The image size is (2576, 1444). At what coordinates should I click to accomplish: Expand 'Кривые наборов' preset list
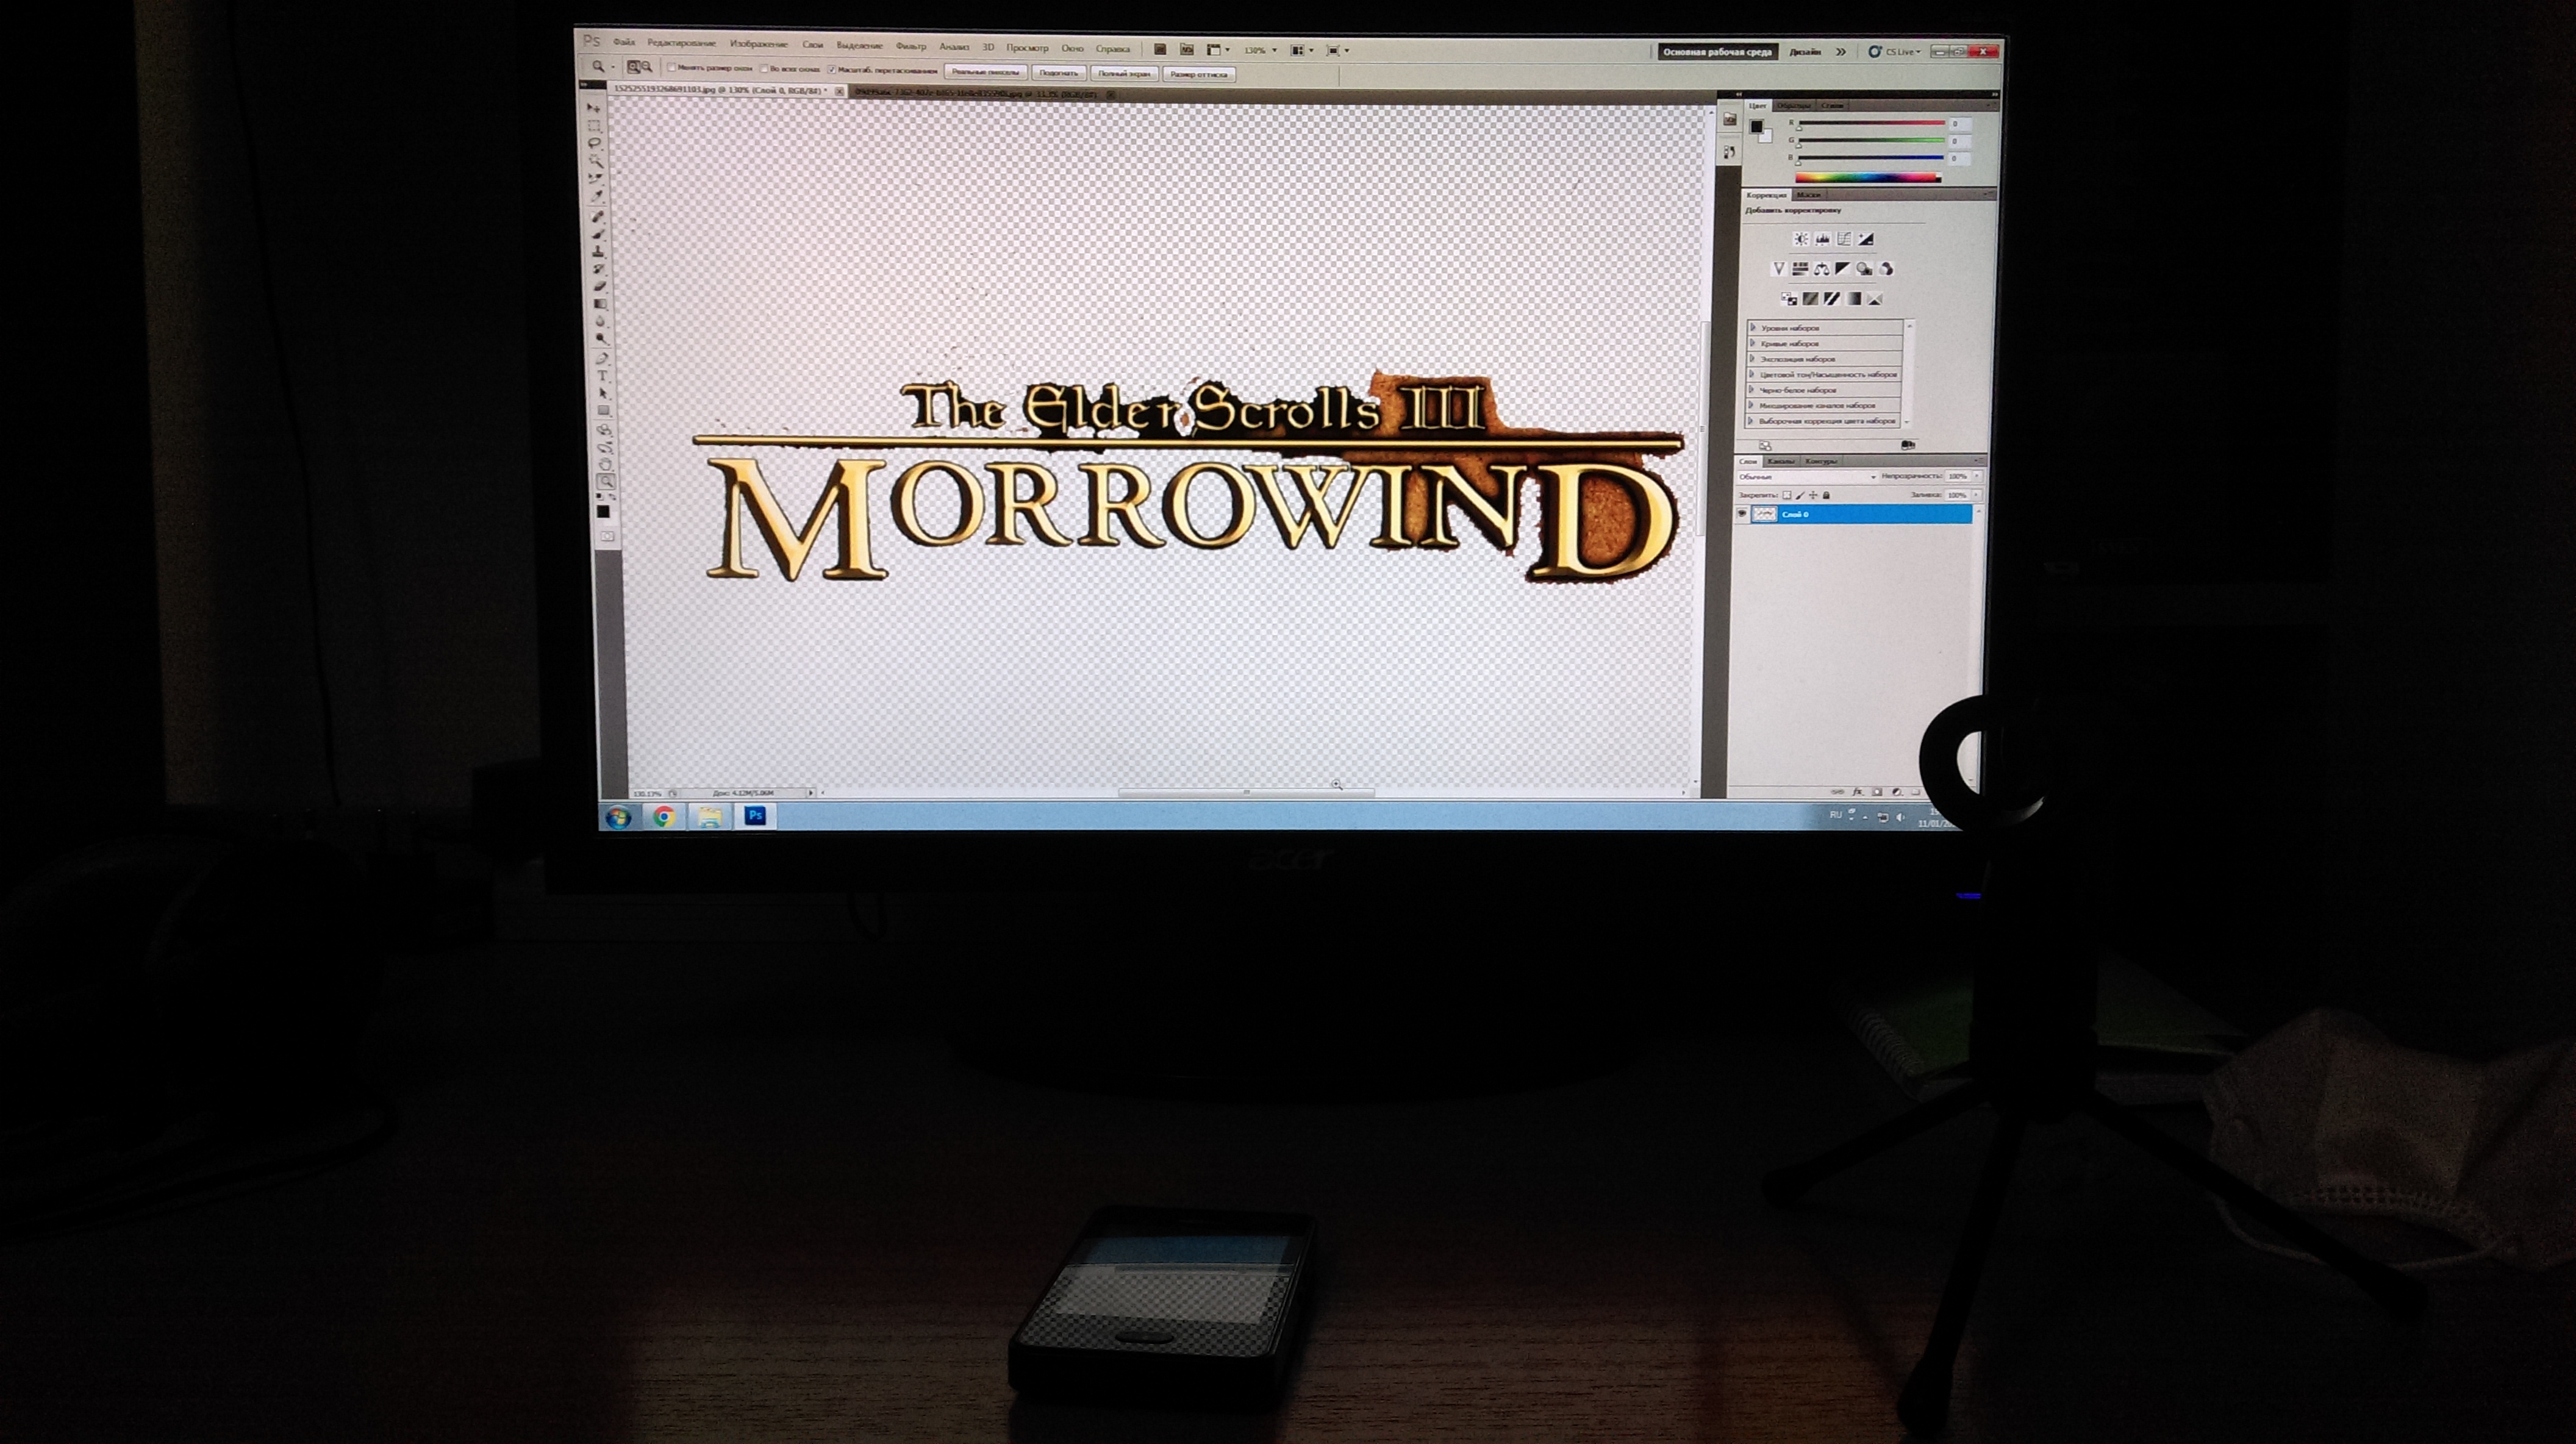1753,343
